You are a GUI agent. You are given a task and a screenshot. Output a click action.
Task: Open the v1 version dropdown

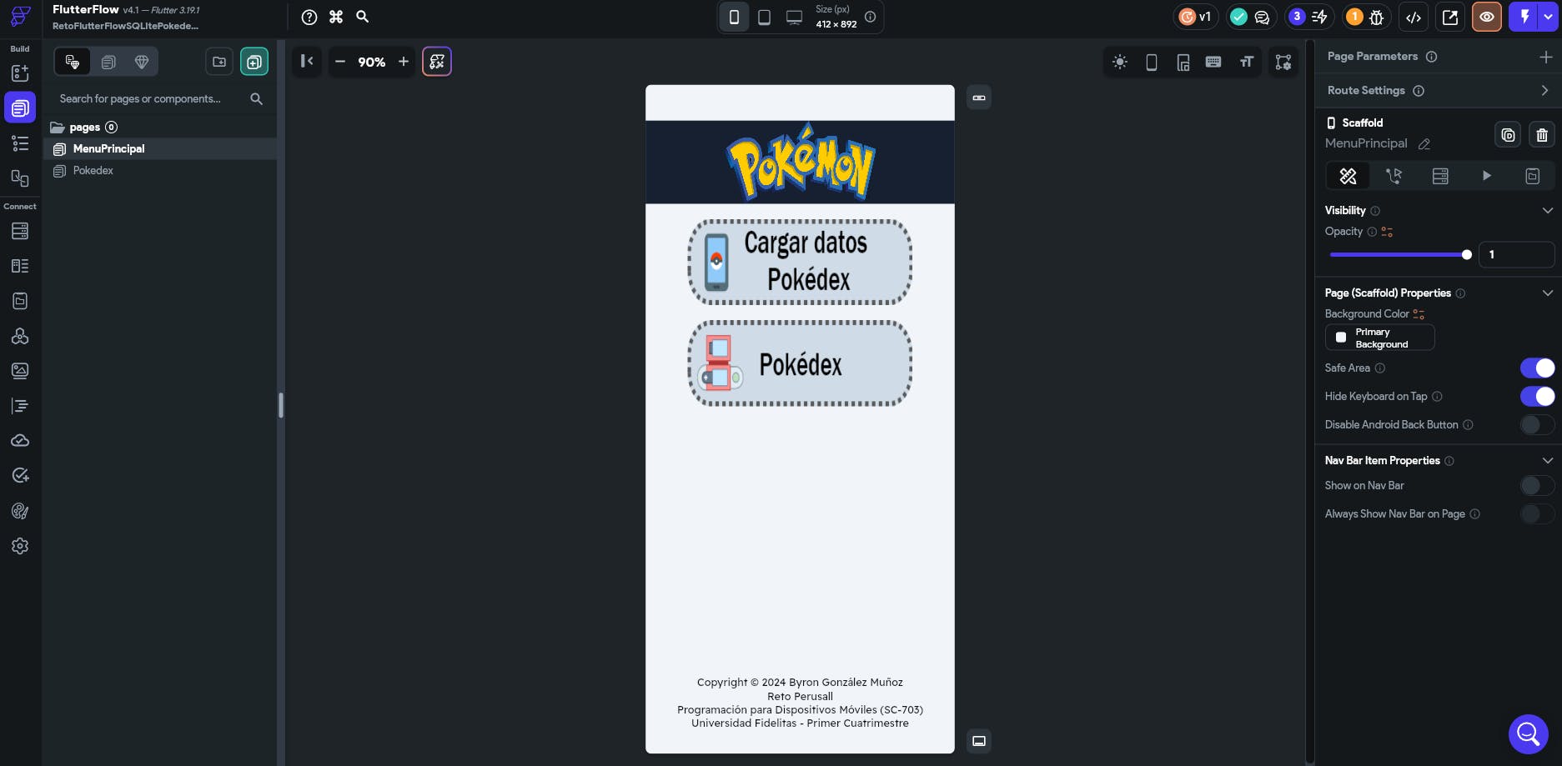pos(1197,17)
